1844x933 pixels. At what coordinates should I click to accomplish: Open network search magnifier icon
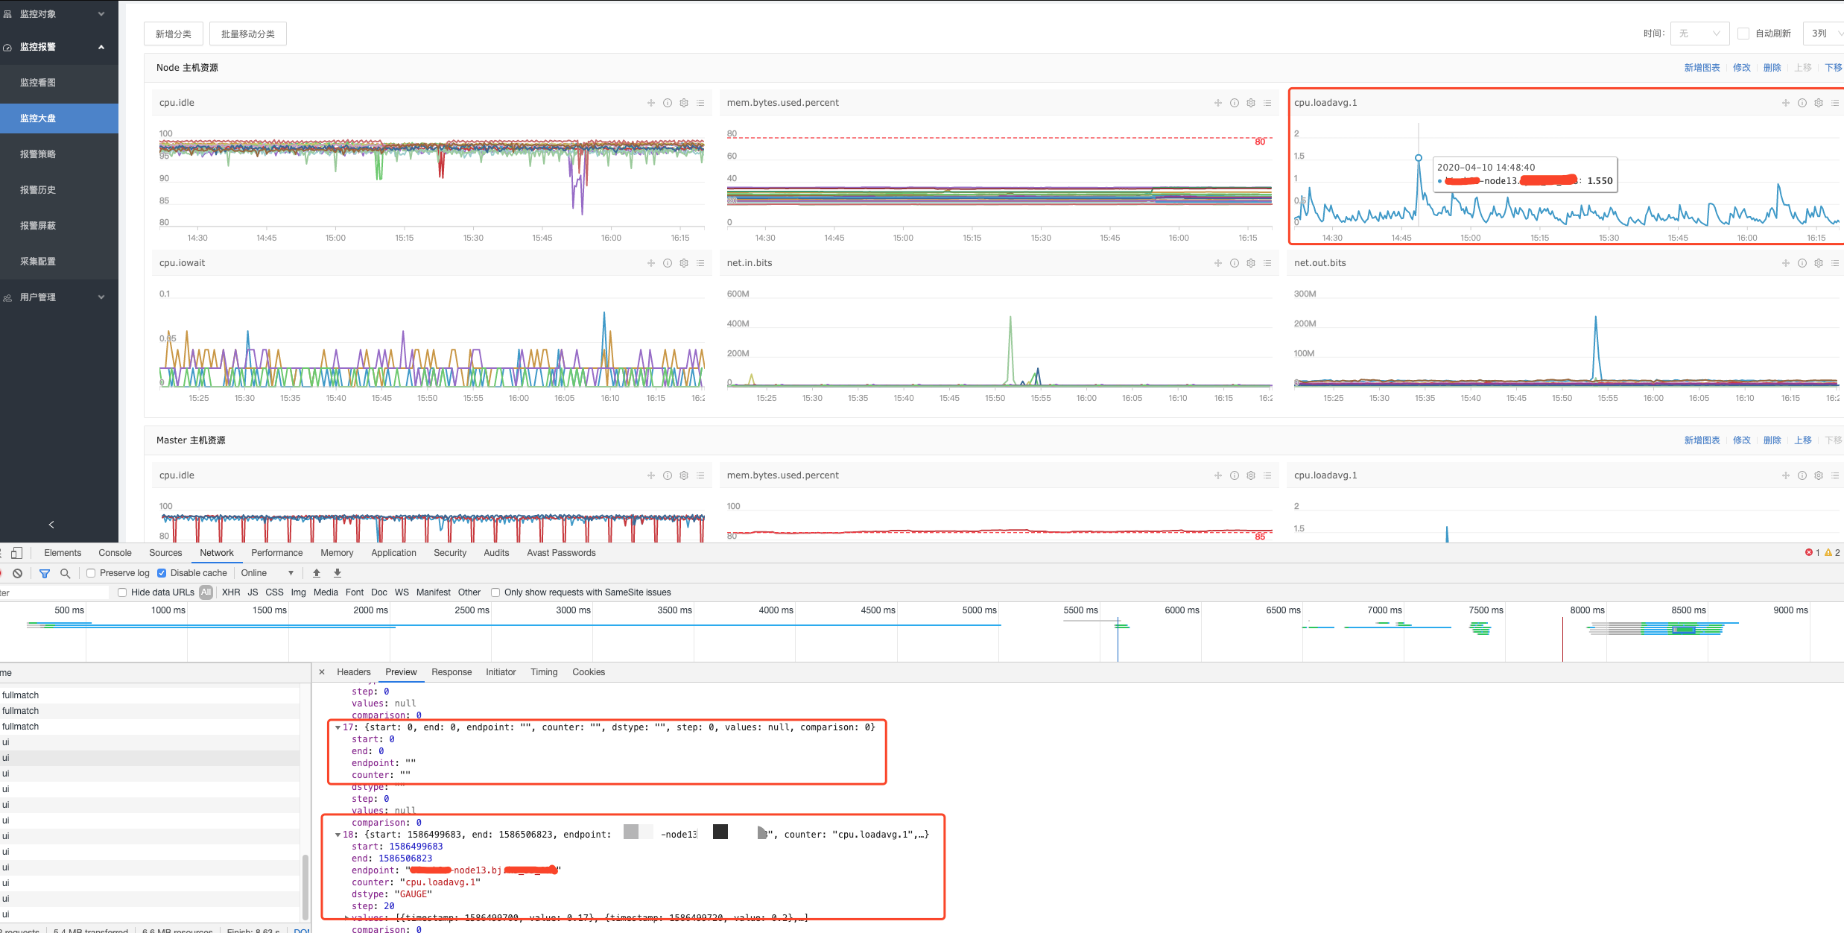66,573
